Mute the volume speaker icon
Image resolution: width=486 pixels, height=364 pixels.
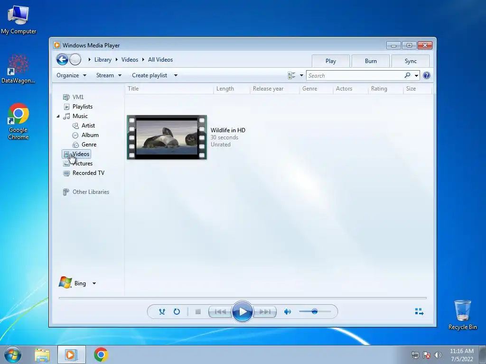click(x=287, y=312)
